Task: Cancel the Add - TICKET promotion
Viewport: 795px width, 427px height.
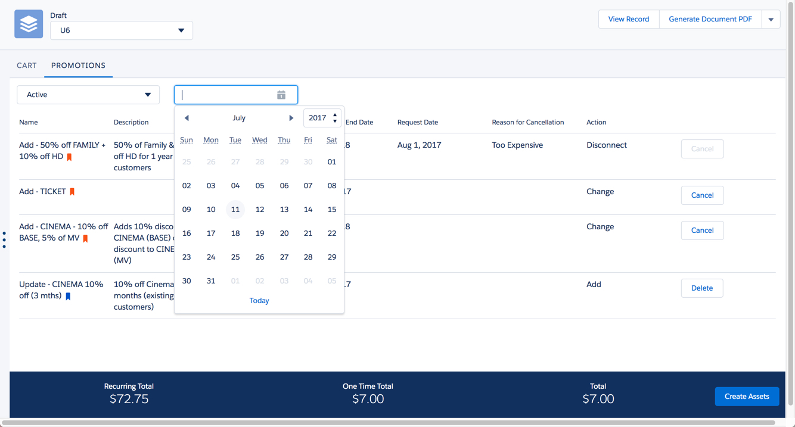Action: click(x=702, y=195)
